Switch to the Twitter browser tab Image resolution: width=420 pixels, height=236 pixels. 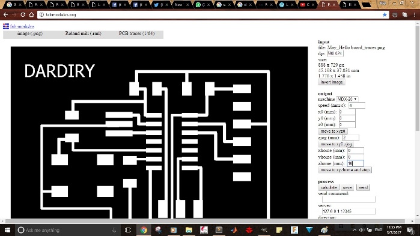point(161,5)
